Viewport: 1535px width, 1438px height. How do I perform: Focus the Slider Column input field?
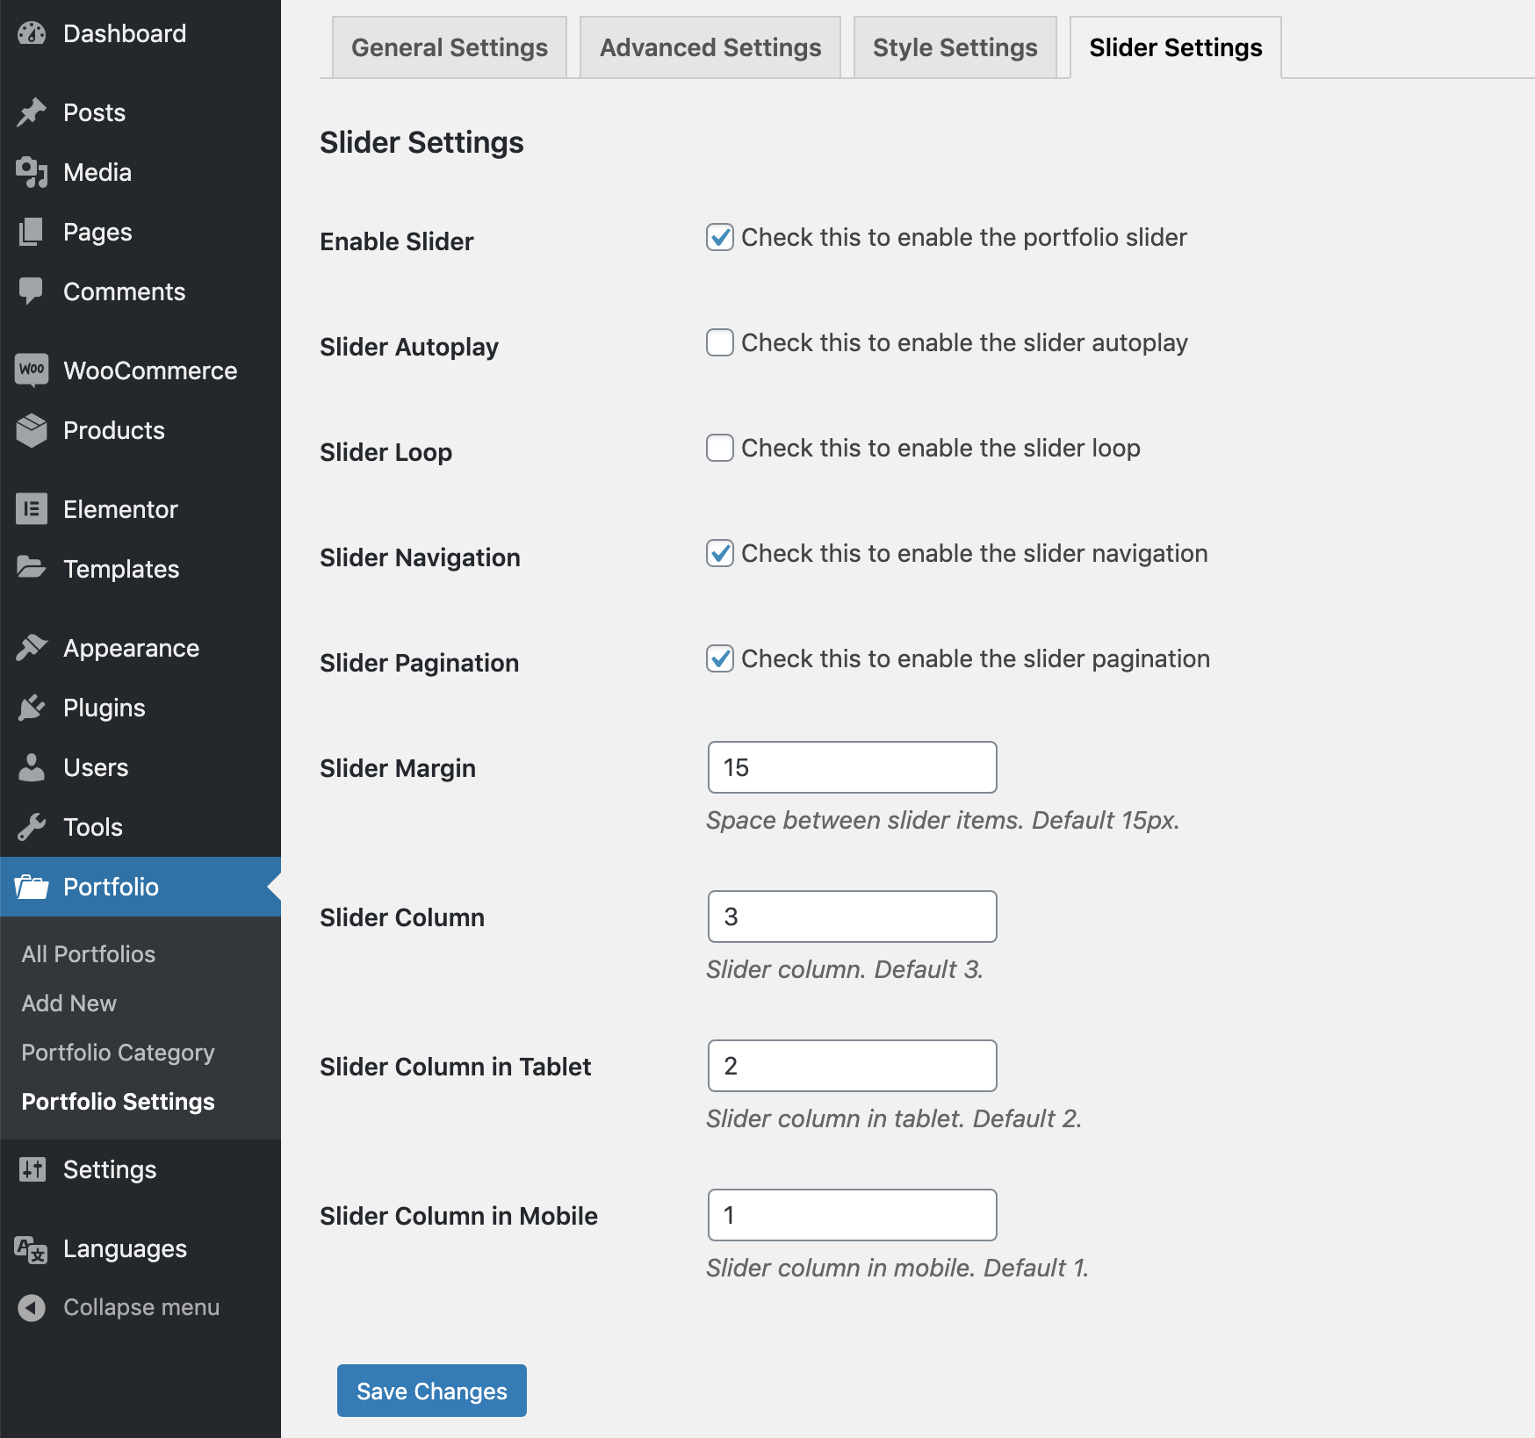[x=853, y=917]
